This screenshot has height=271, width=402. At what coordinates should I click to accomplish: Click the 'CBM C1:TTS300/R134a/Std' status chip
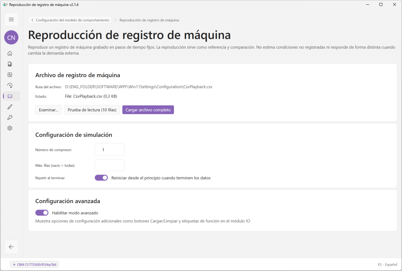click(34, 264)
